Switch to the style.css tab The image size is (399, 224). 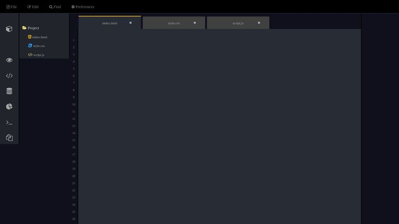[174, 23]
